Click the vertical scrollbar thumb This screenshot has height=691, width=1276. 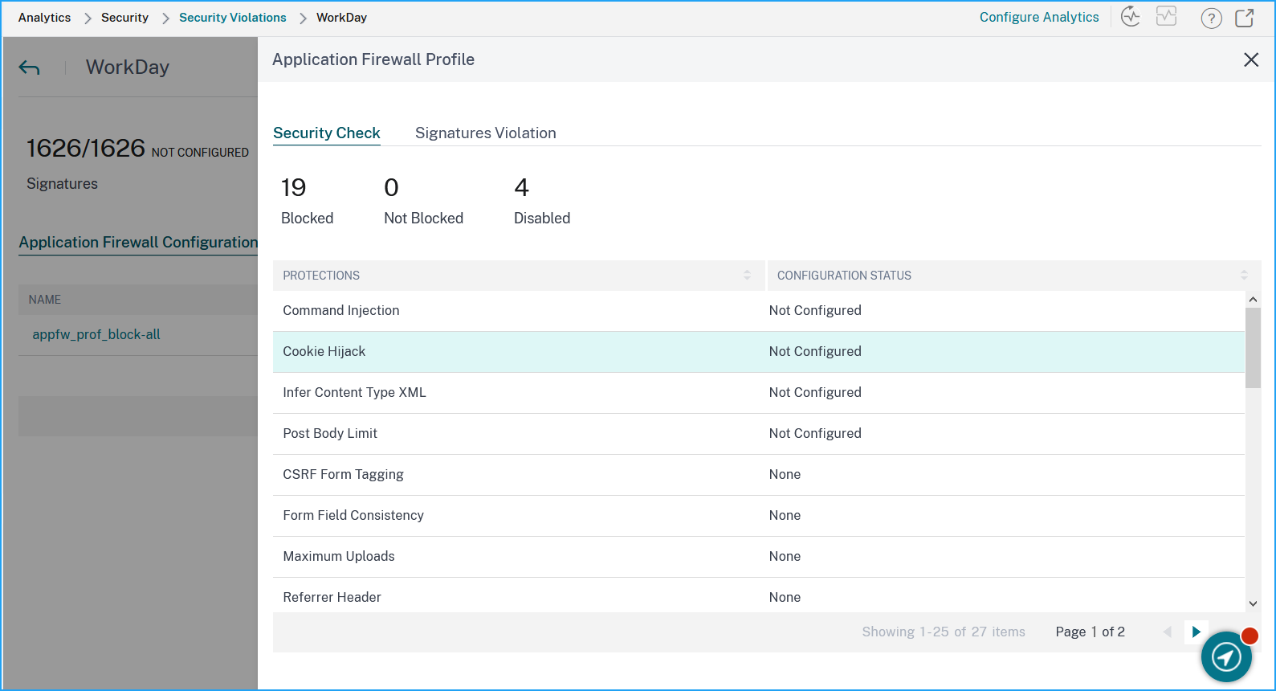point(1253,347)
